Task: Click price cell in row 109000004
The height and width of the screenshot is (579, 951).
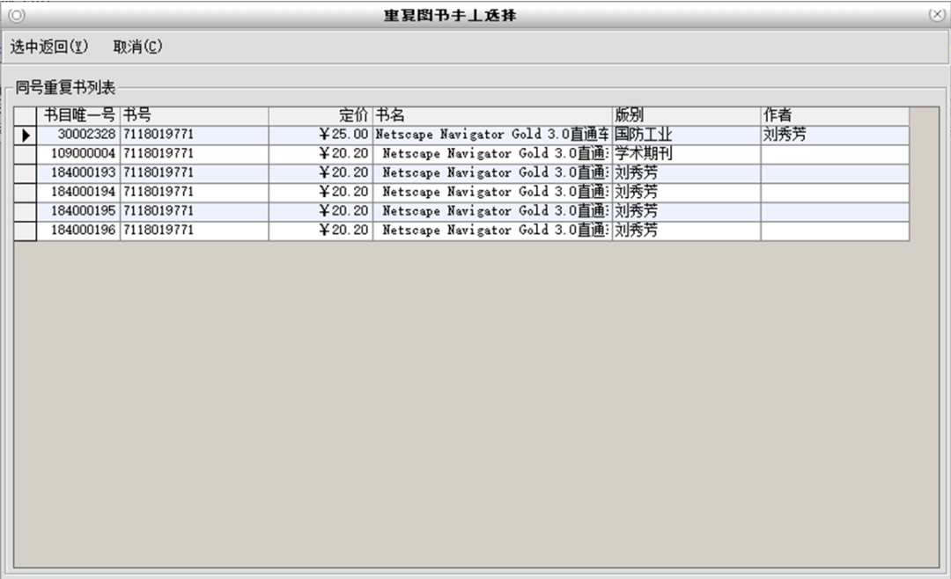Action: click(321, 154)
